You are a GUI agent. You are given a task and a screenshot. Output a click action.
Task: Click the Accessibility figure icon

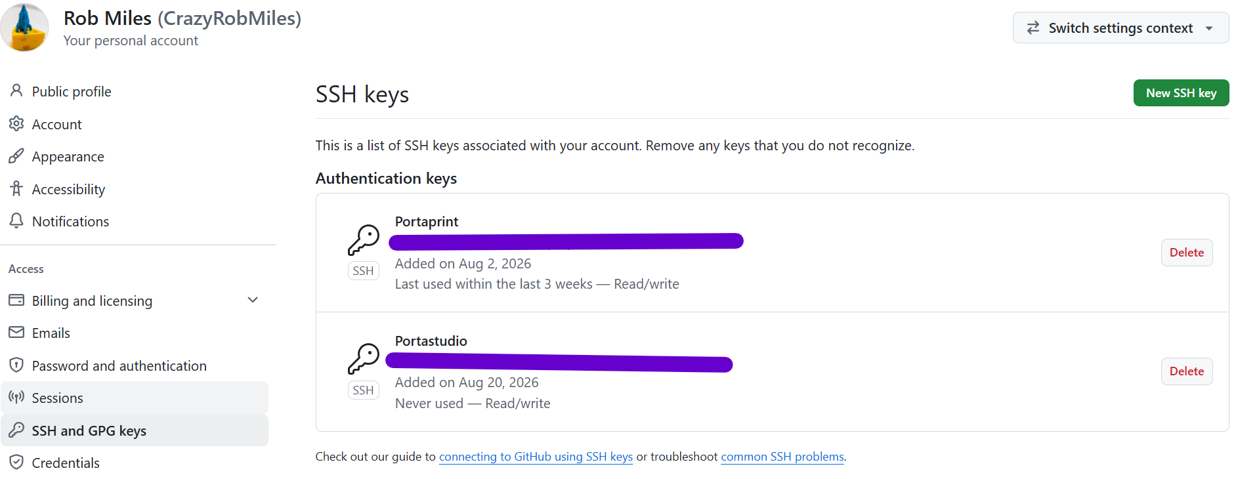click(16, 189)
